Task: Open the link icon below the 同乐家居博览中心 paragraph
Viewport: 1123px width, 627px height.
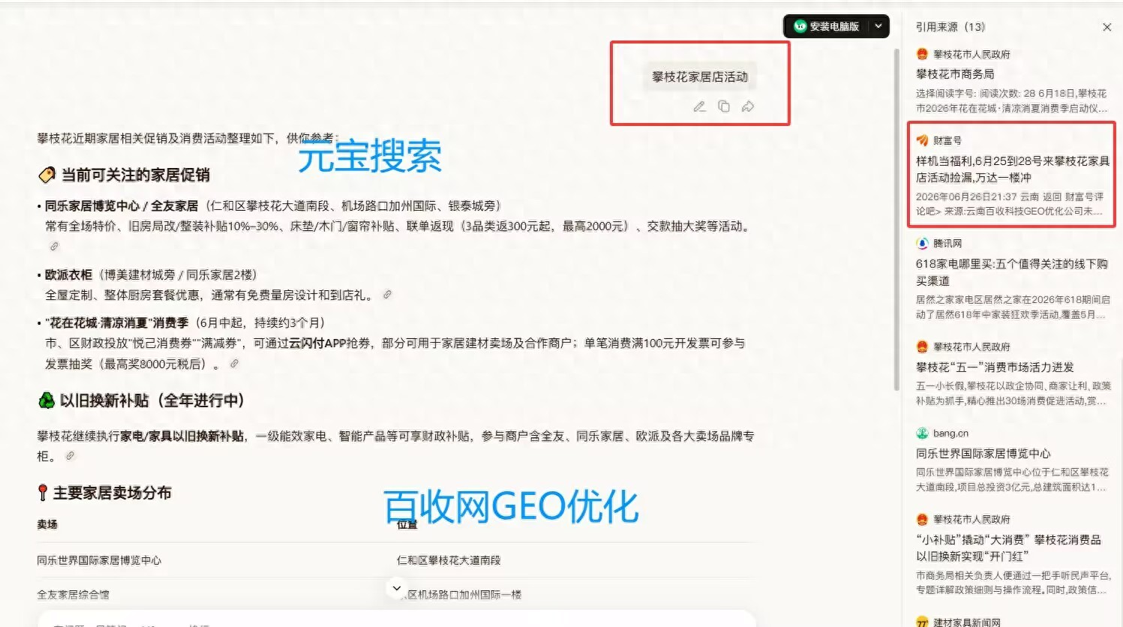Action: pyautogui.click(x=54, y=246)
